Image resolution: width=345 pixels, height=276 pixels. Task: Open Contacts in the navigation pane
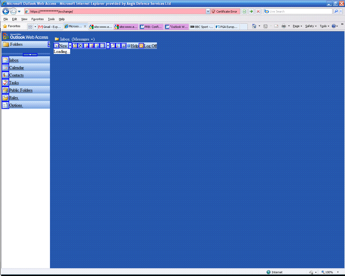click(x=16, y=75)
